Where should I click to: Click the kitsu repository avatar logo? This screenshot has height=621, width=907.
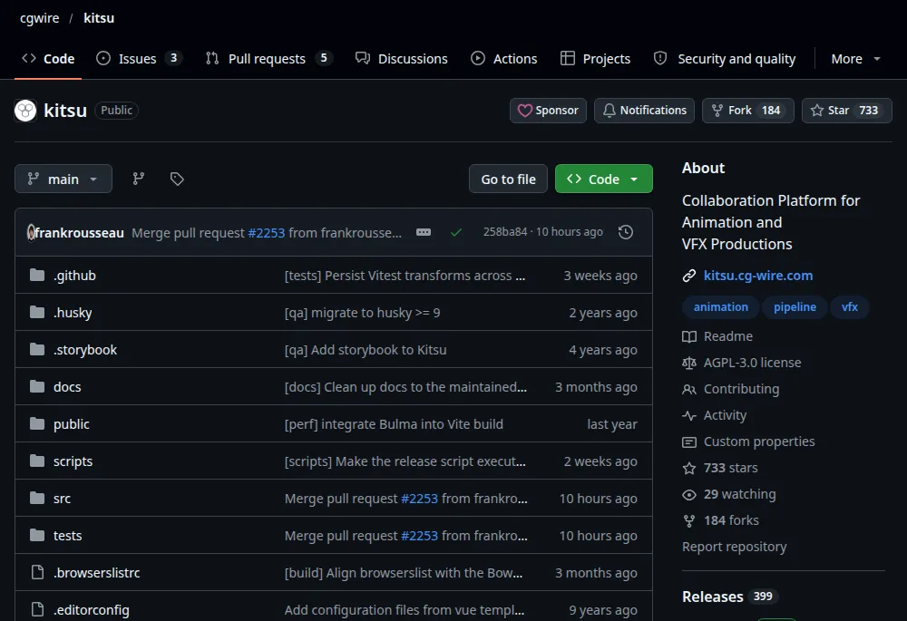[25, 111]
